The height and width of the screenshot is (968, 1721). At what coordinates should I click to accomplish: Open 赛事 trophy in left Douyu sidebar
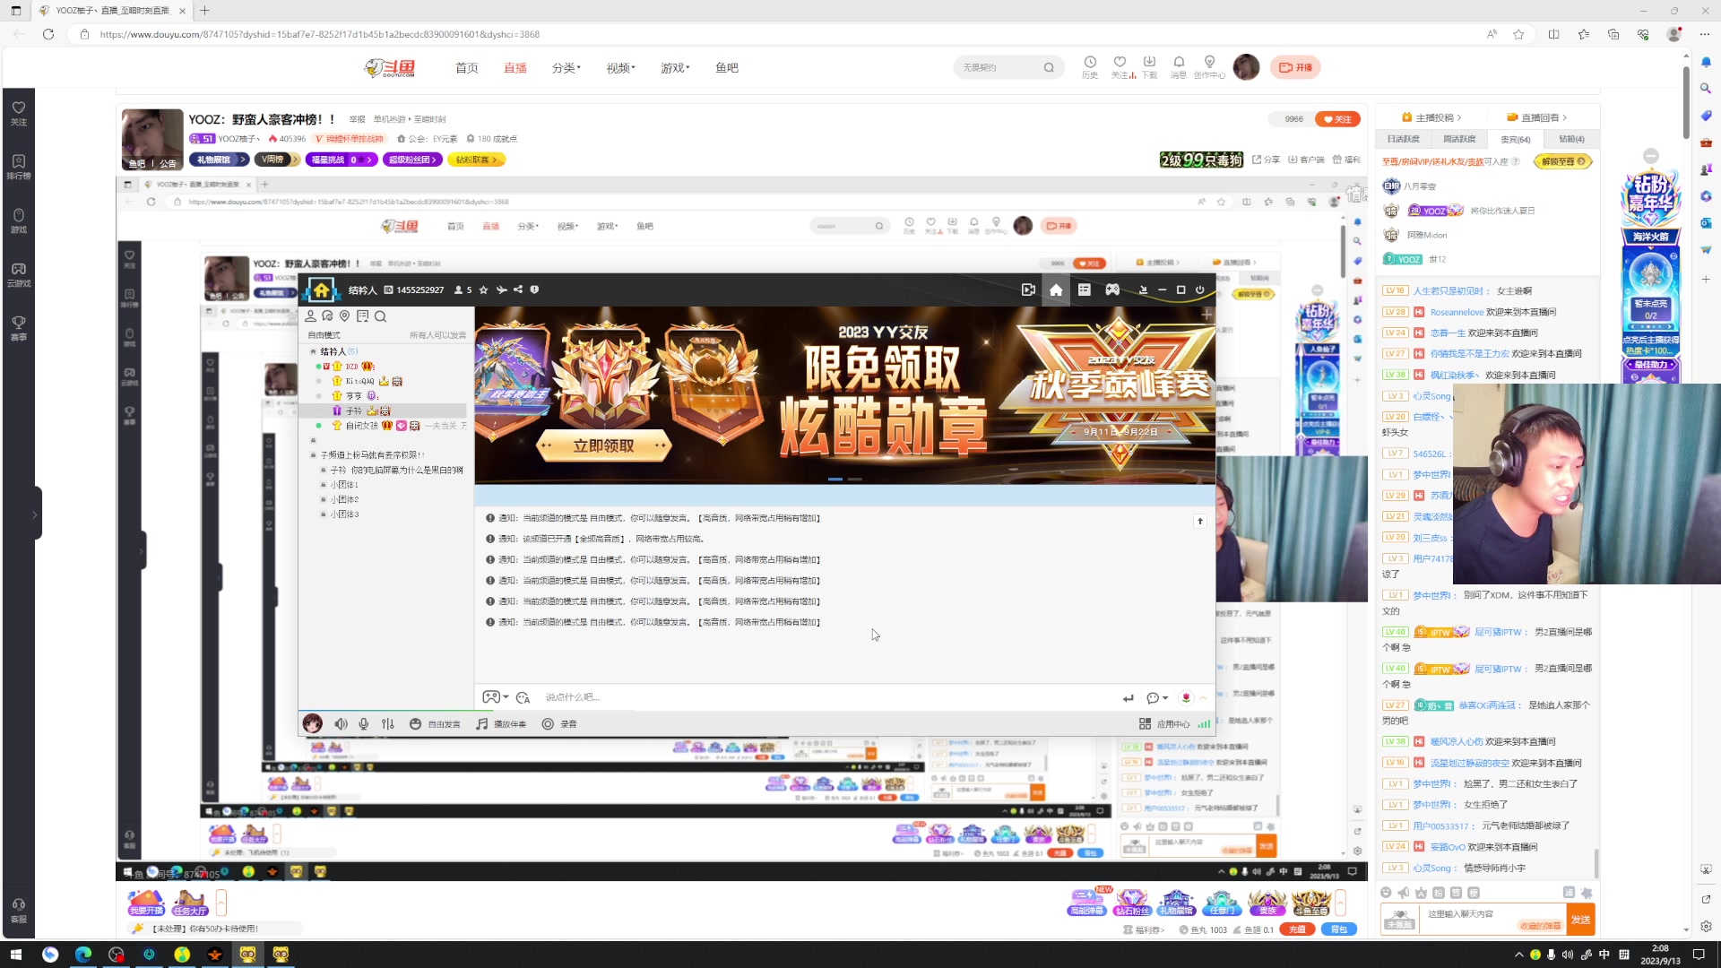(x=18, y=328)
